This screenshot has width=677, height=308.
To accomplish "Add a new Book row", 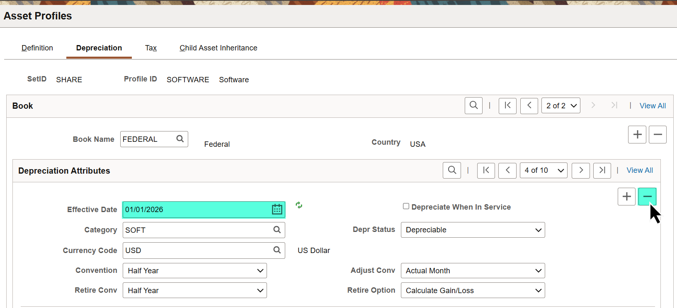I will coord(637,135).
